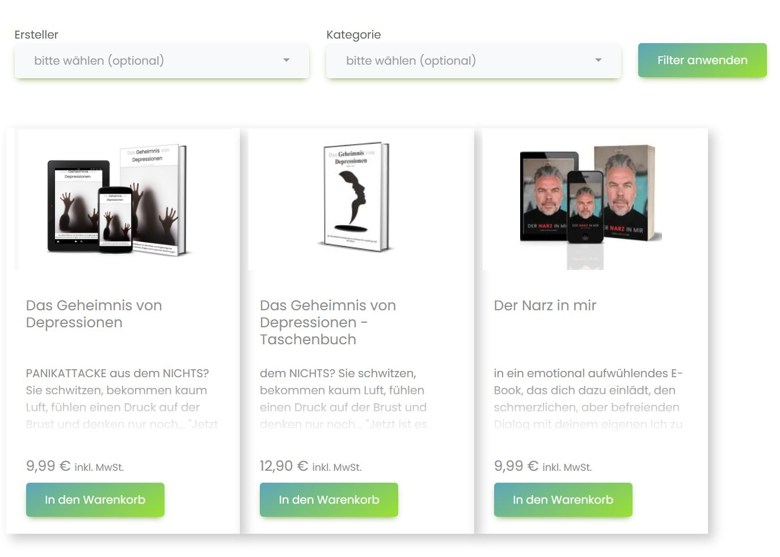The image size is (780, 557).
Task: Click the 12,90 € price label
Action: pyautogui.click(x=310, y=466)
